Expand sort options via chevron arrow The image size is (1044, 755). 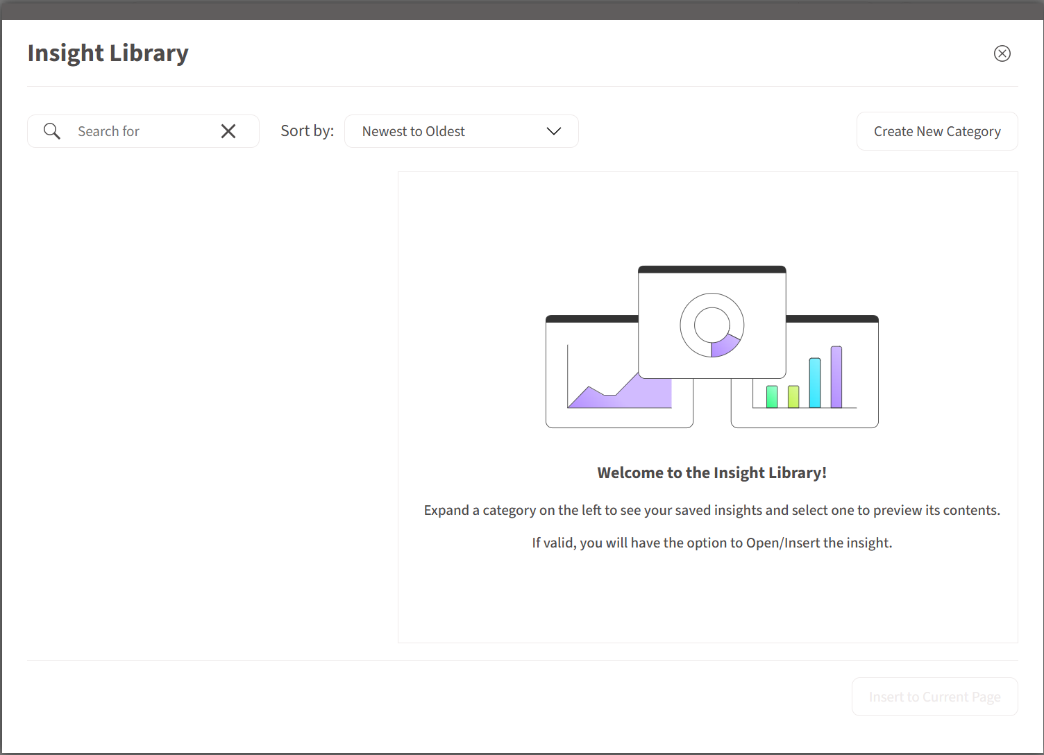553,131
